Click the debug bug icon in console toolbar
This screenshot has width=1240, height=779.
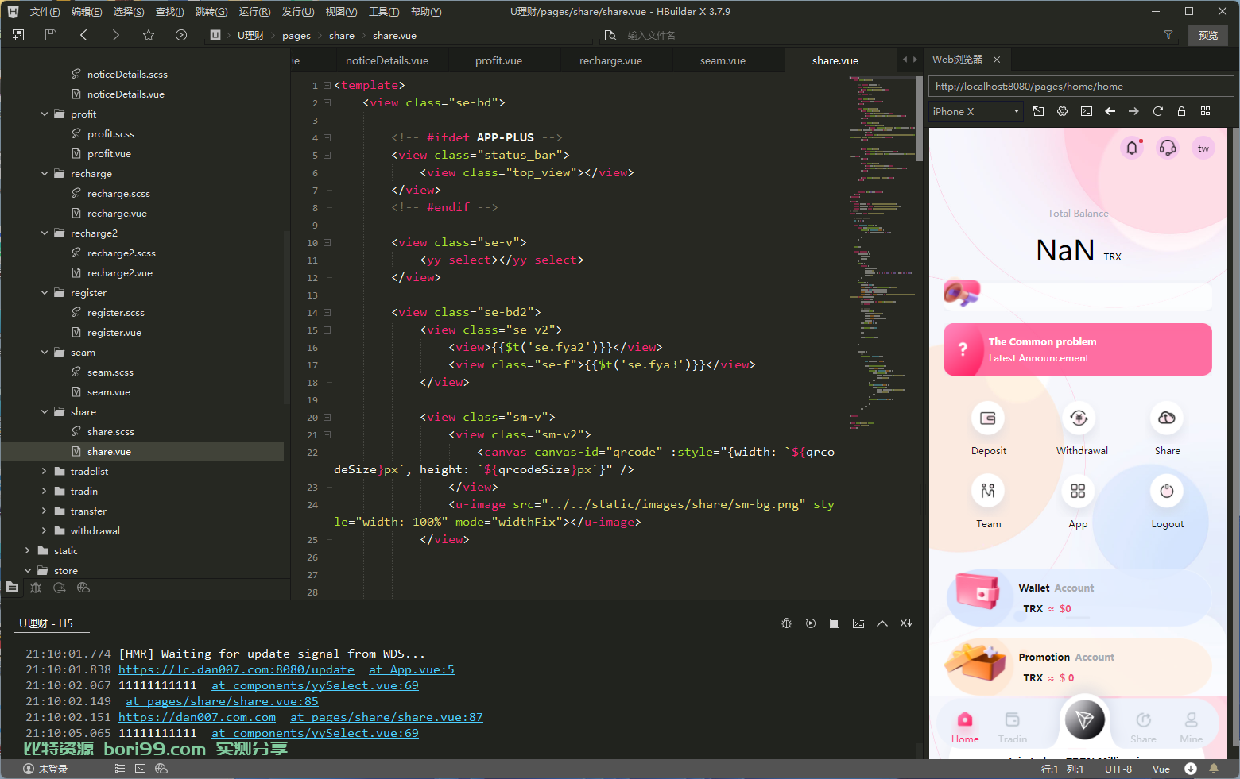pos(787,623)
